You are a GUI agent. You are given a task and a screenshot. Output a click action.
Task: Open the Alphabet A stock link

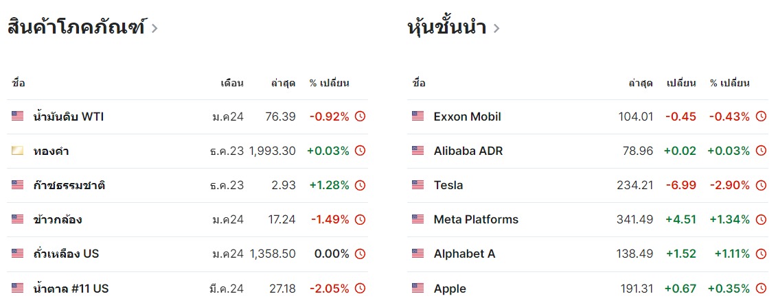coord(464,254)
